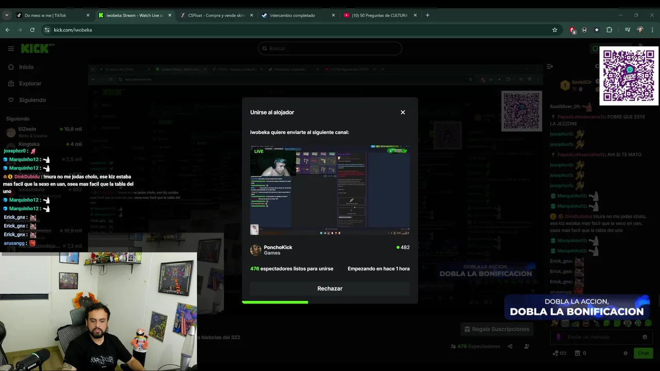Go forward in browser history

click(20, 30)
